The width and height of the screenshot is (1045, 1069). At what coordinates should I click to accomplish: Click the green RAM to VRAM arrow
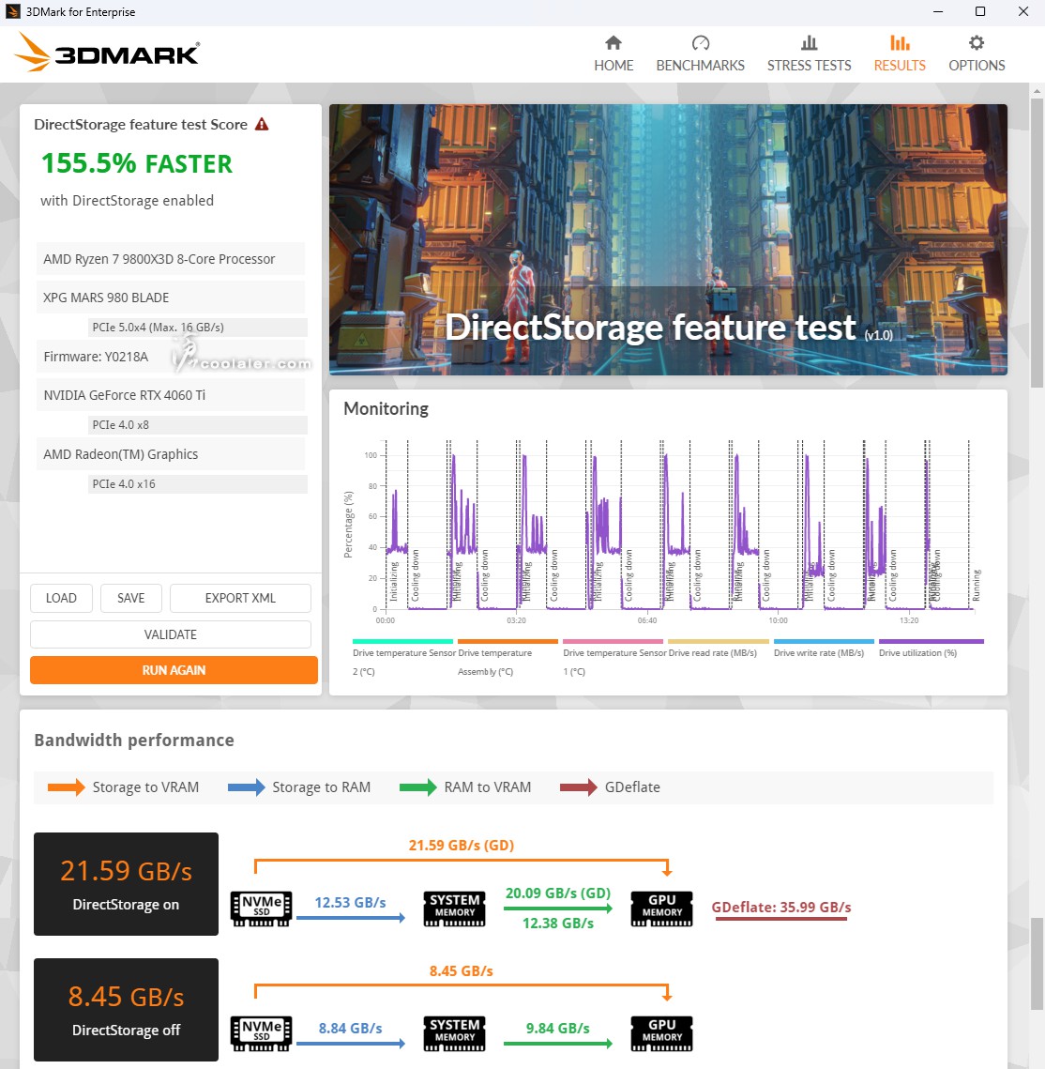coord(417,787)
